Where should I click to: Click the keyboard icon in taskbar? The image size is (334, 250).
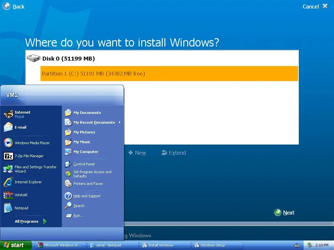pos(297,245)
